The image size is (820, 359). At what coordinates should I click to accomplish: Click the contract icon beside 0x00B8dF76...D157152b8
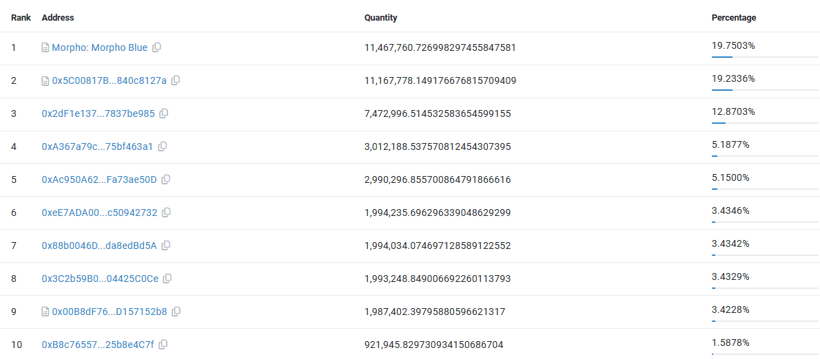pyautogui.click(x=45, y=312)
